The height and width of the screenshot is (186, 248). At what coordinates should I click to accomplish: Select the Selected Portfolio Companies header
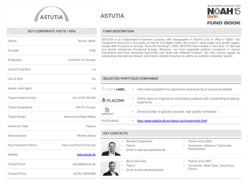[130, 78]
